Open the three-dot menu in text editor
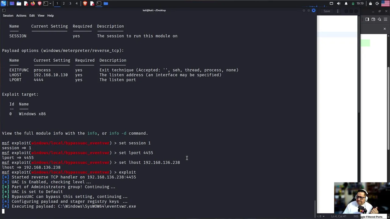The image size is (390, 219). click(x=338, y=11)
